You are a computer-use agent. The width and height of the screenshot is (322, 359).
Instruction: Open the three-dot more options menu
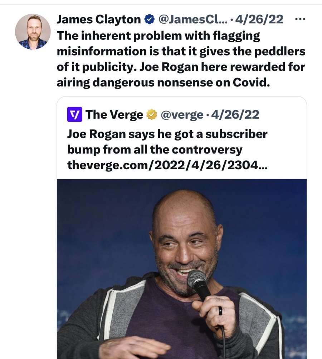(300, 19)
